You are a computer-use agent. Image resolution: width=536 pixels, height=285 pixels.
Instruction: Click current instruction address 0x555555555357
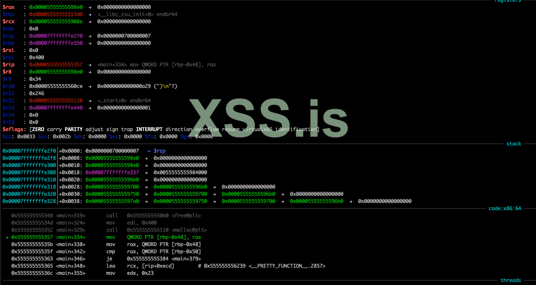pos(32,237)
